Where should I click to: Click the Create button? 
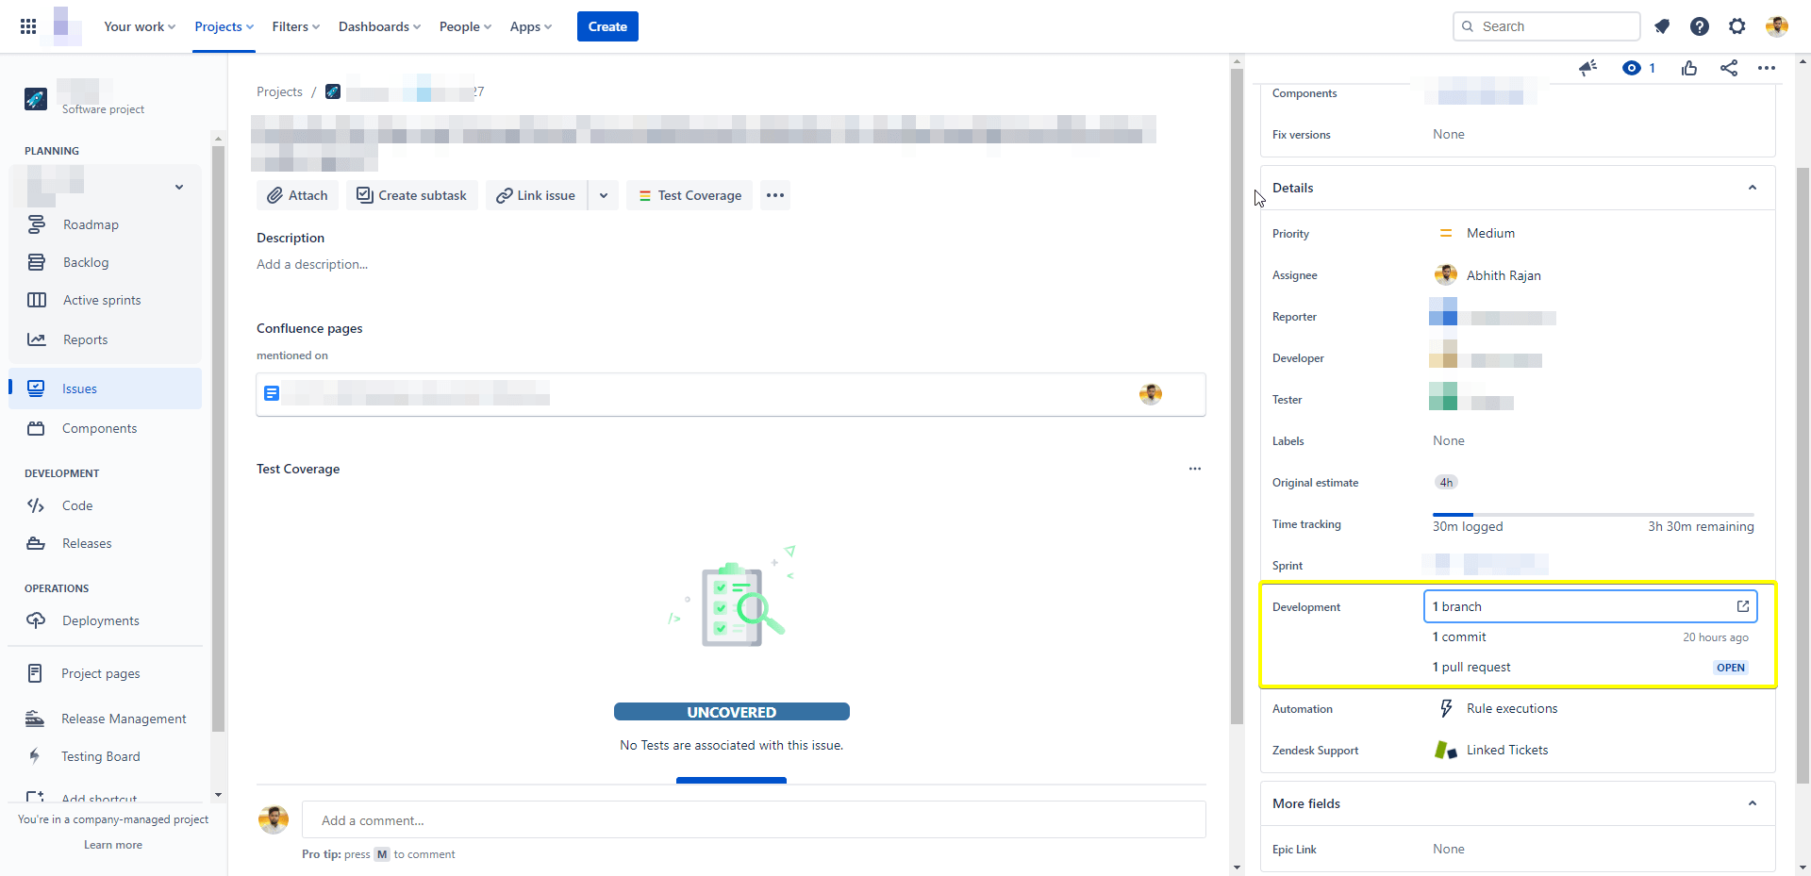606,26
